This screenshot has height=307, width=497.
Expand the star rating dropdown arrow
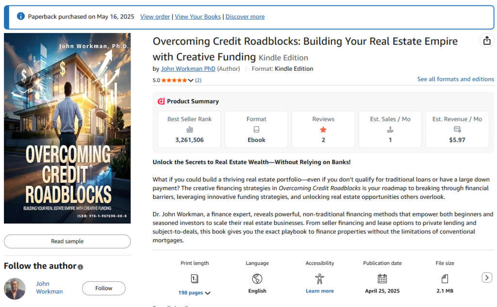(x=191, y=81)
